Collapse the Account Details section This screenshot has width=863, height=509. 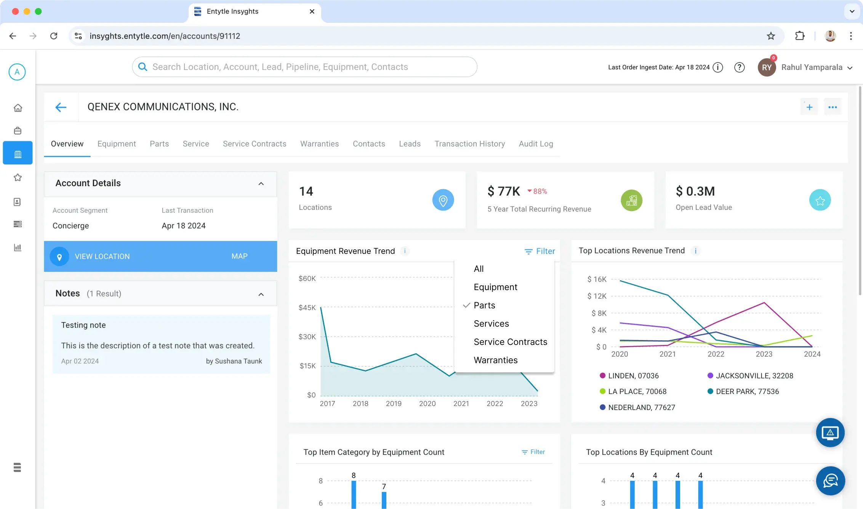pyautogui.click(x=261, y=184)
